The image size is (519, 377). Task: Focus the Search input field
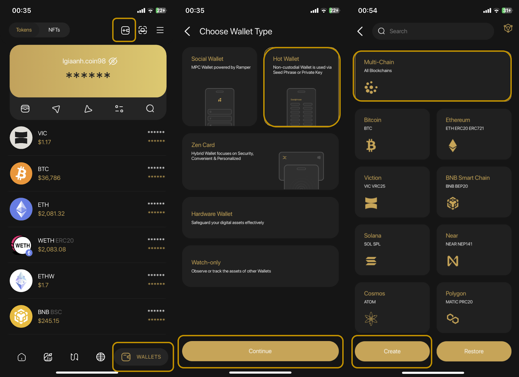(x=433, y=31)
